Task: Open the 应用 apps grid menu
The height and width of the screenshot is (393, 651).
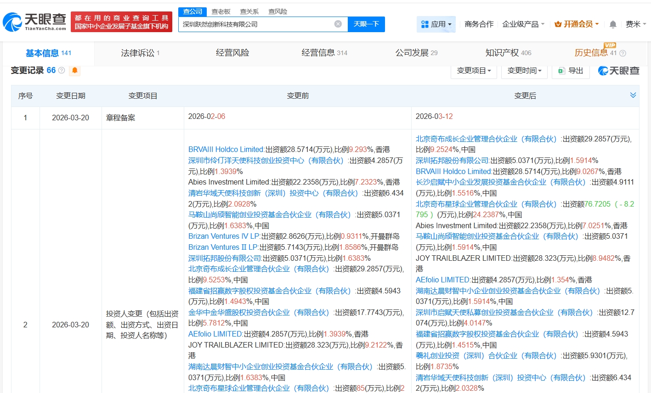Action: point(436,24)
